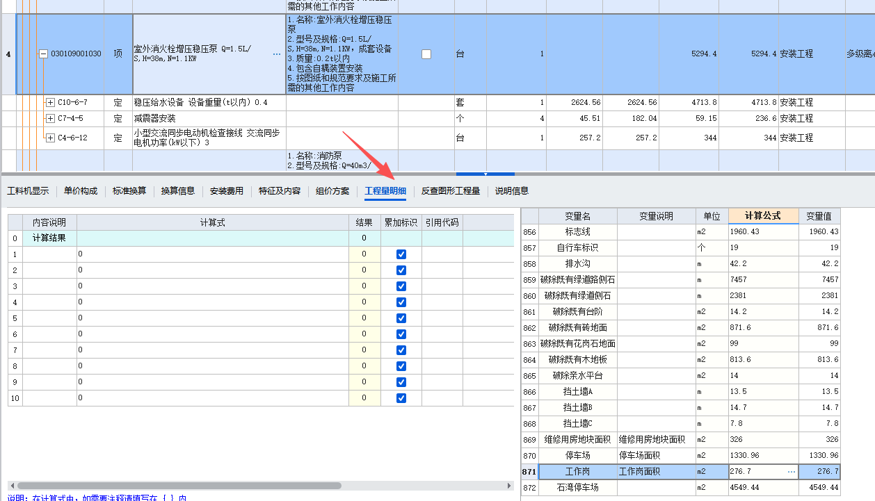Select variable row 排水沟
This screenshot has width=875, height=501.
coord(680,264)
